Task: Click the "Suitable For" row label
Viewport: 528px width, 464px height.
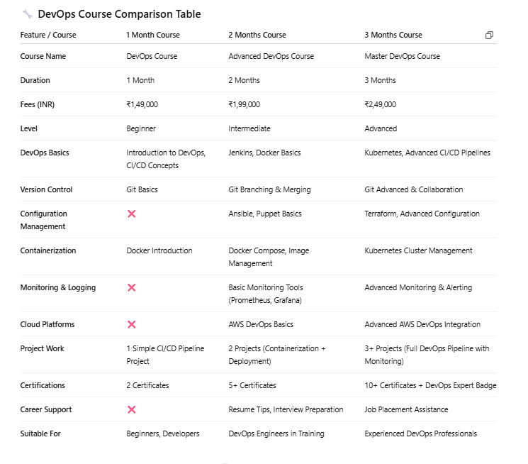Action: (40, 433)
